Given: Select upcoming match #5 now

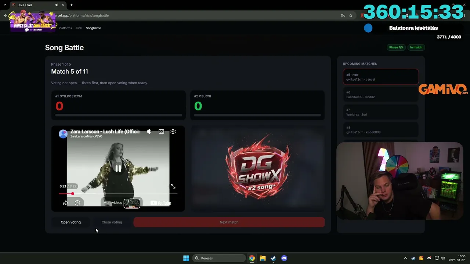Looking at the screenshot, I should (x=381, y=77).
